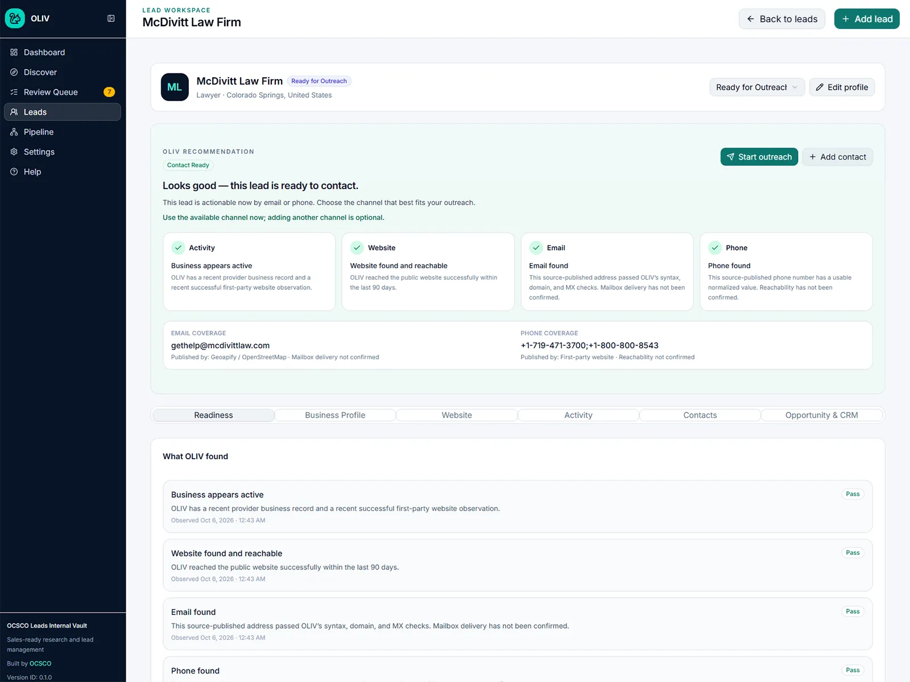910x682 pixels.
Task: Click the OLIV logo icon
Action: point(15,18)
